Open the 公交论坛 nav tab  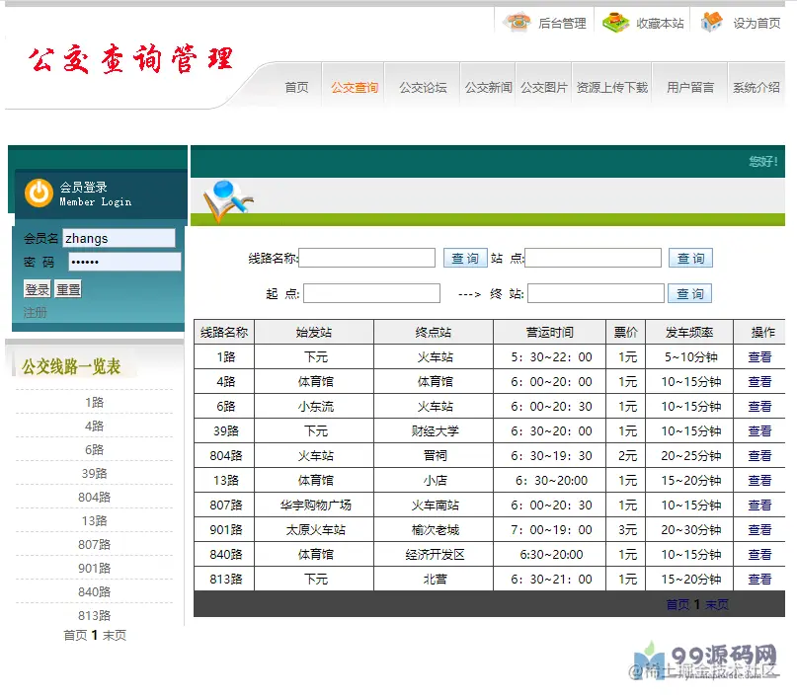coord(423,87)
